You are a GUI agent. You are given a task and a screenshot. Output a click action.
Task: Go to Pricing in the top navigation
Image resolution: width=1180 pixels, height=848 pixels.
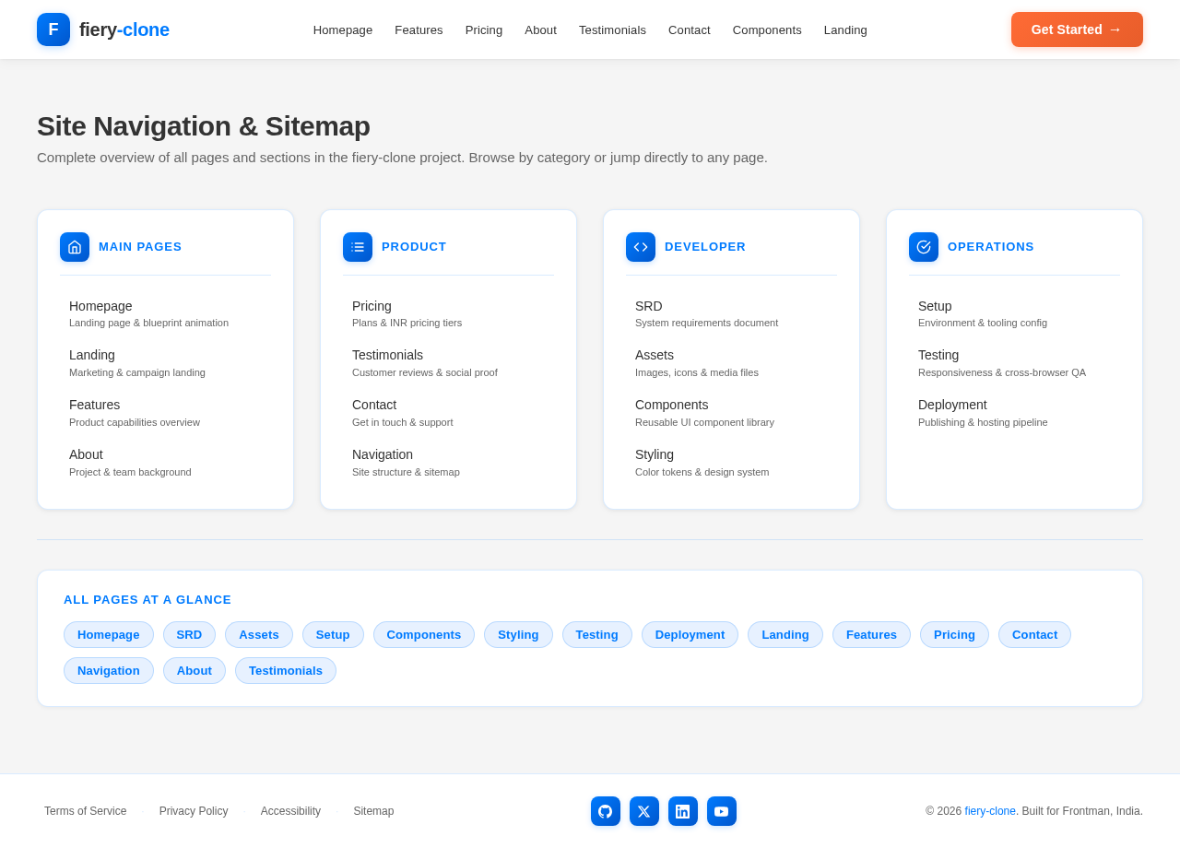coord(484,29)
